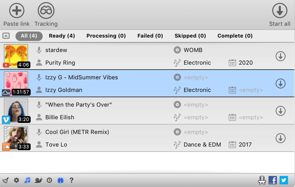295x187 pixels.
Task: Open download history with the clock icon
Action: click(x=50, y=180)
